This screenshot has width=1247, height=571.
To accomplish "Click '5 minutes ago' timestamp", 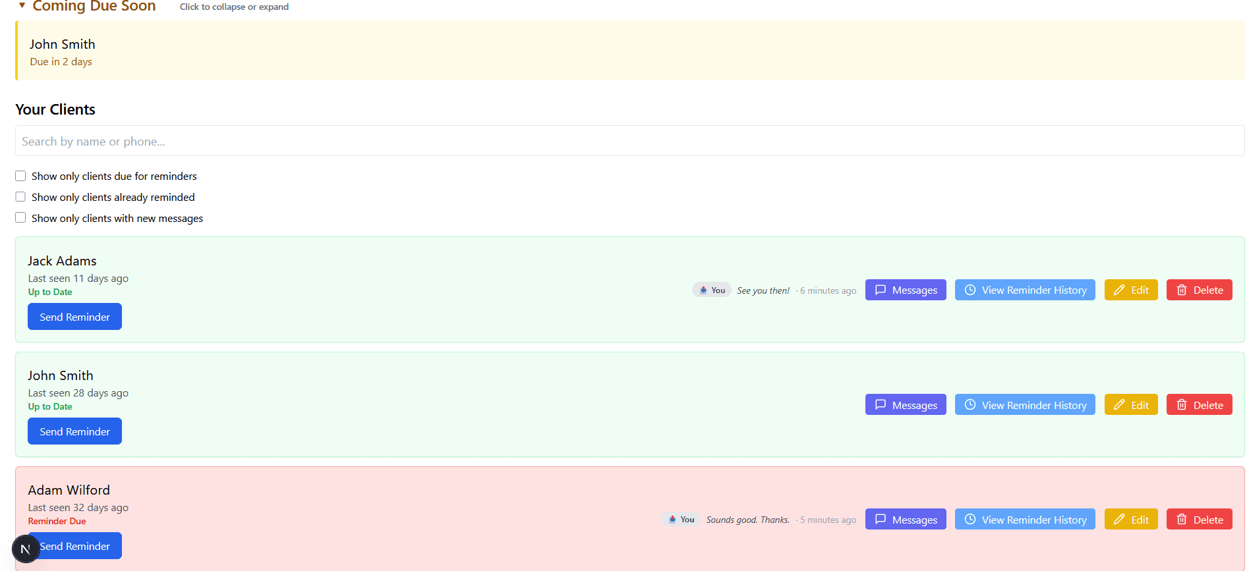I will 828,520.
